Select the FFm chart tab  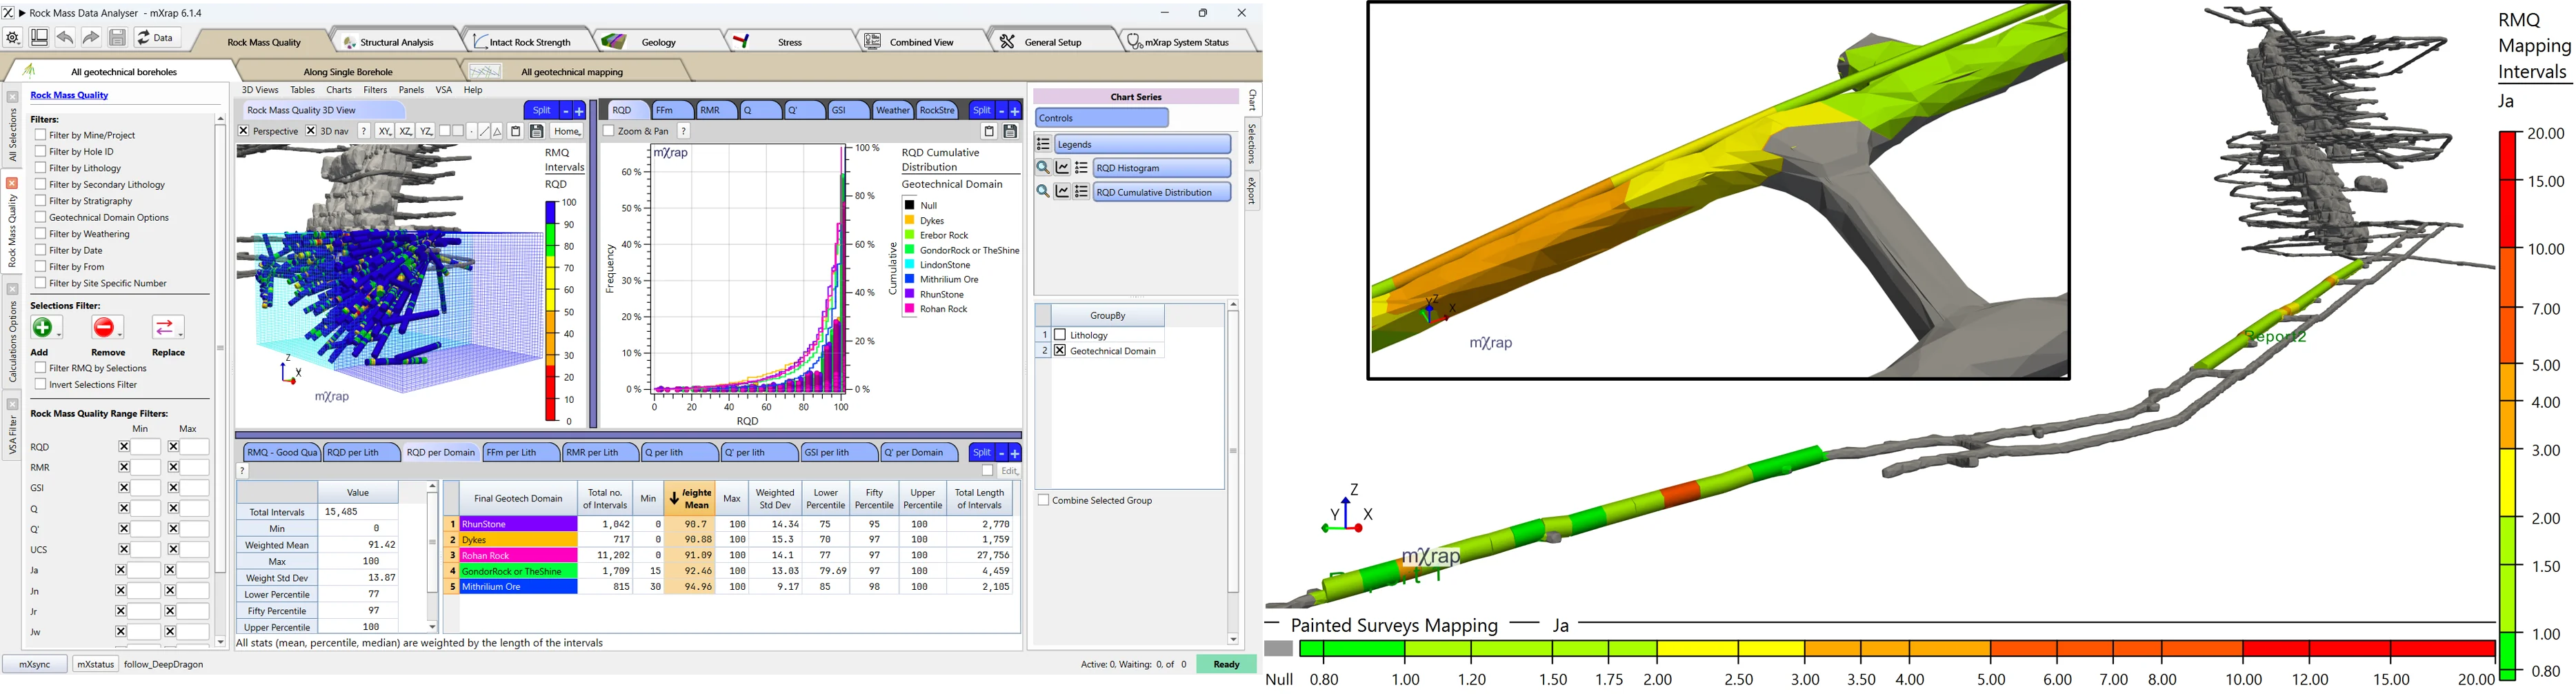[x=674, y=111]
